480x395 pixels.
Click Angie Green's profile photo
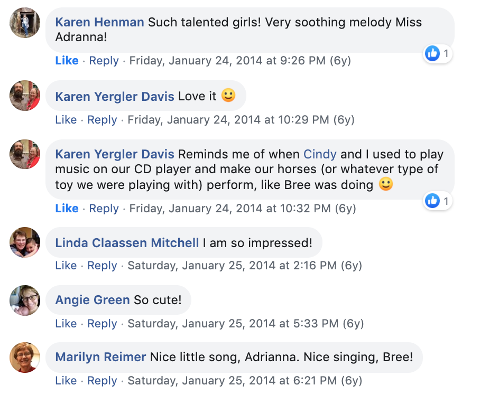[x=25, y=300]
